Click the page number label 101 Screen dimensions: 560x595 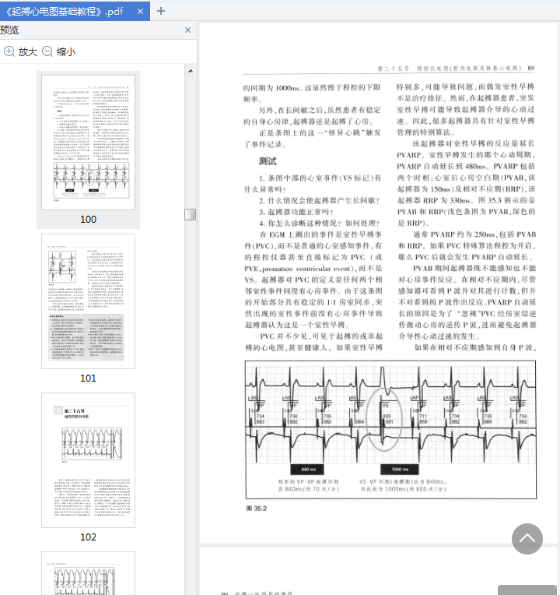click(x=89, y=378)
